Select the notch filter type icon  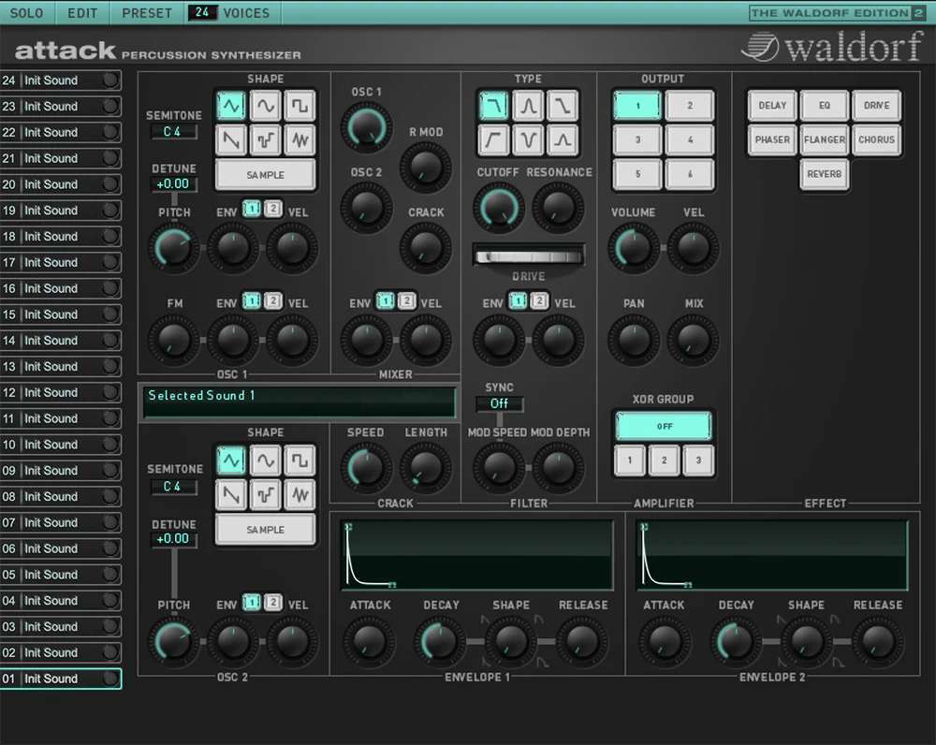tap(528, 140)
